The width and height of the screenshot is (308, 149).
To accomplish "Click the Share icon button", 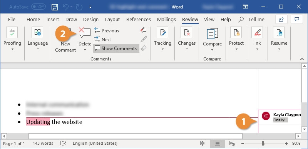I will 281,19.
